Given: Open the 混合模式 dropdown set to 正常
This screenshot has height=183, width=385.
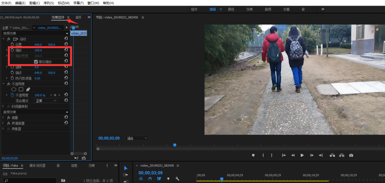Looking at the screenshot, I should pos(46,101).
